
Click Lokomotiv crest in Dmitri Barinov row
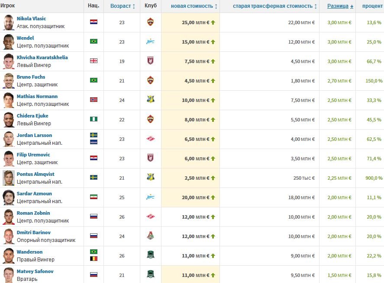coord(150,236)
